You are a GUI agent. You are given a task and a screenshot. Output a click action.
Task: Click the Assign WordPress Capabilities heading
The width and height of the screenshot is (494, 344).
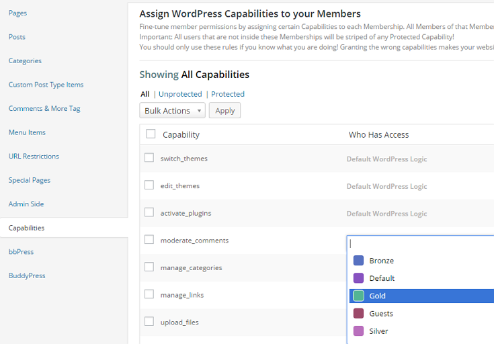[x=250, y=14]
